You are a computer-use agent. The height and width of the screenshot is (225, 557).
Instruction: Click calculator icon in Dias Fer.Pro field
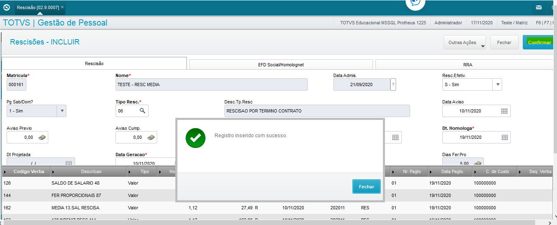point(478,163)
